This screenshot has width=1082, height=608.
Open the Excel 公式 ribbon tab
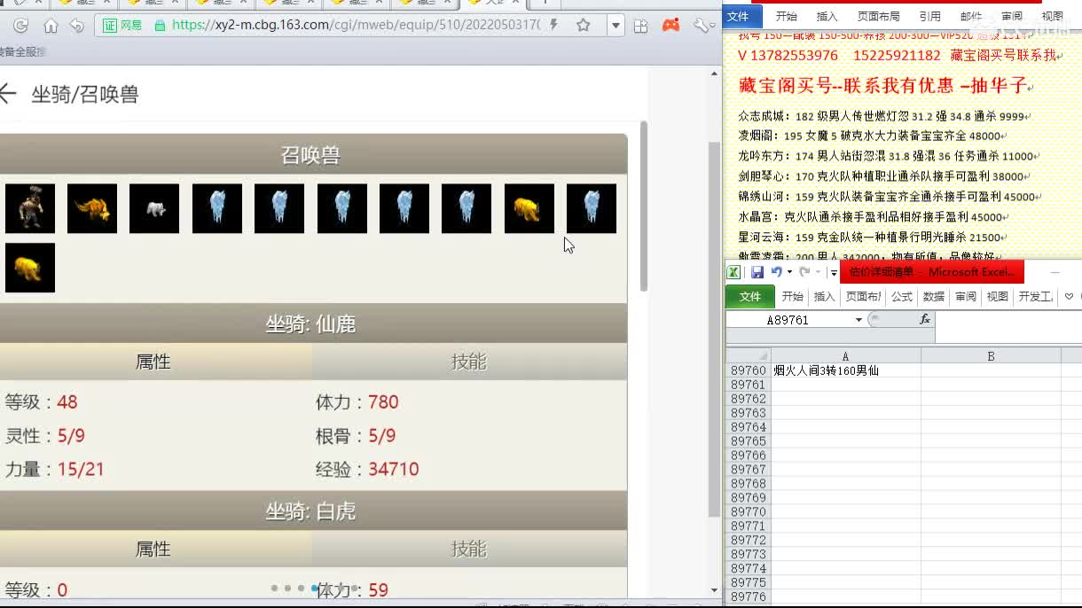click(x=902, y=297)
